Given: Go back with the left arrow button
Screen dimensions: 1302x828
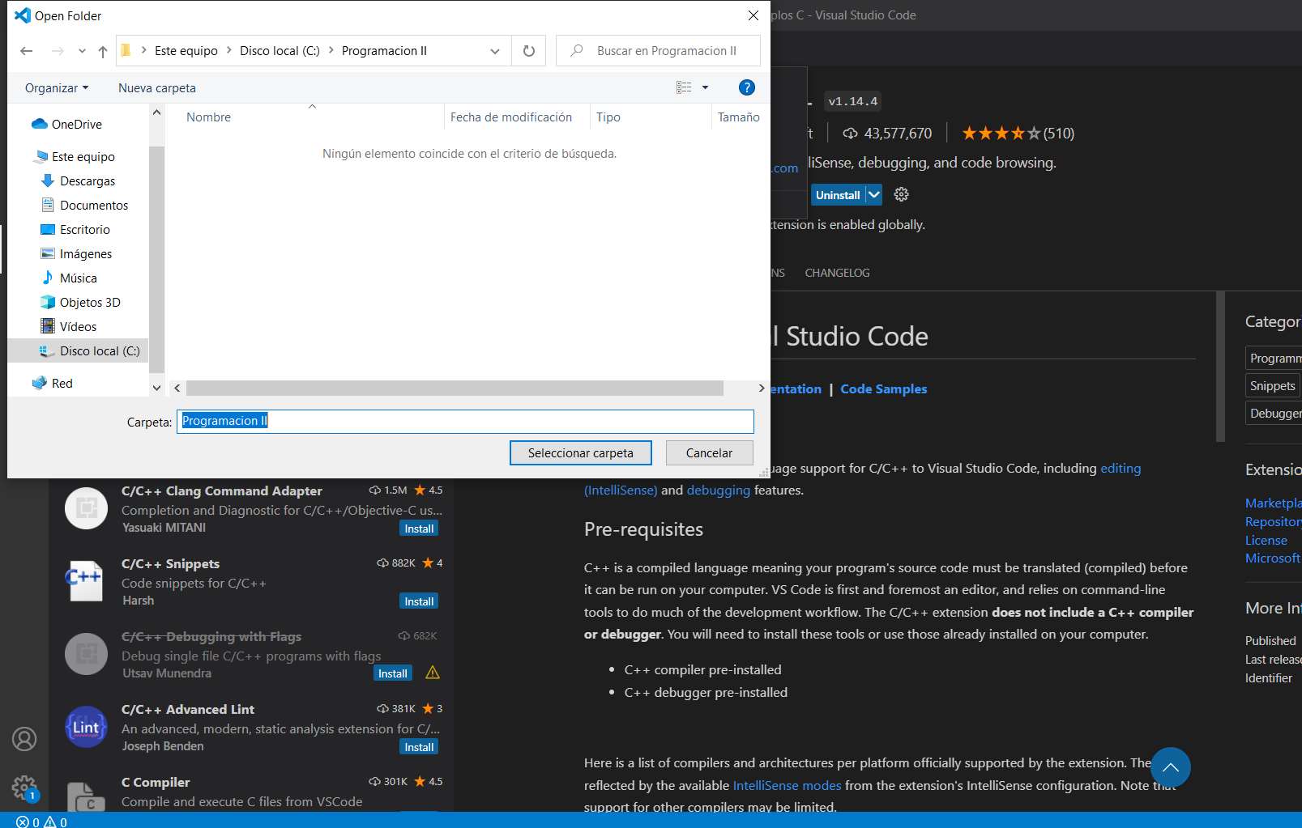Looking at the screenshot, I should (27, 51).
